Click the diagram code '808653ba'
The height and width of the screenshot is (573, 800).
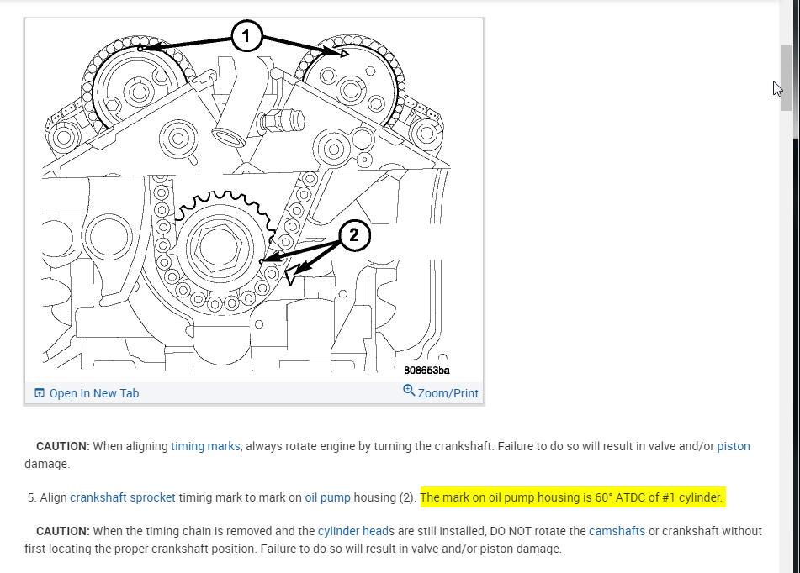tap(426, 371)
